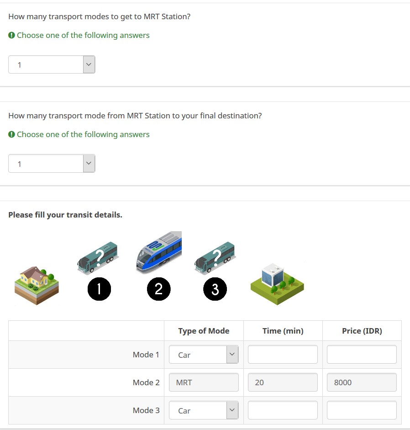
Task: Click the blue MRT train icon
Action: click(x=159, y=253)
